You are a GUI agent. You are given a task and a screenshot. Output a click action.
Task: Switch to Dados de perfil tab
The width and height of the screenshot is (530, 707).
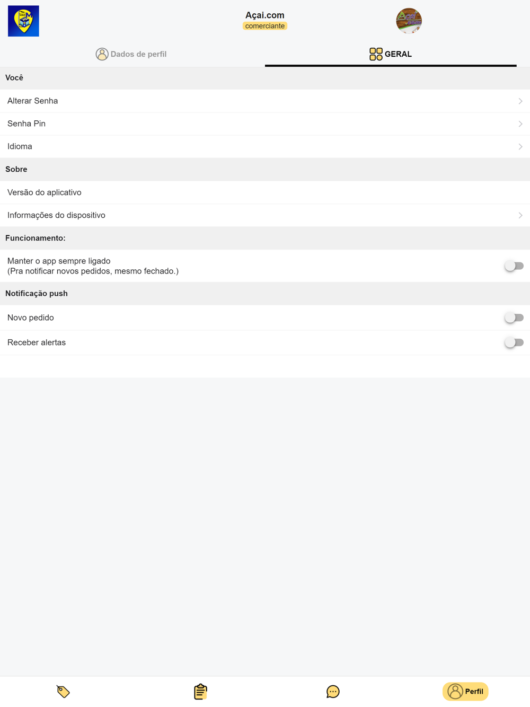(x=138, y=54)
